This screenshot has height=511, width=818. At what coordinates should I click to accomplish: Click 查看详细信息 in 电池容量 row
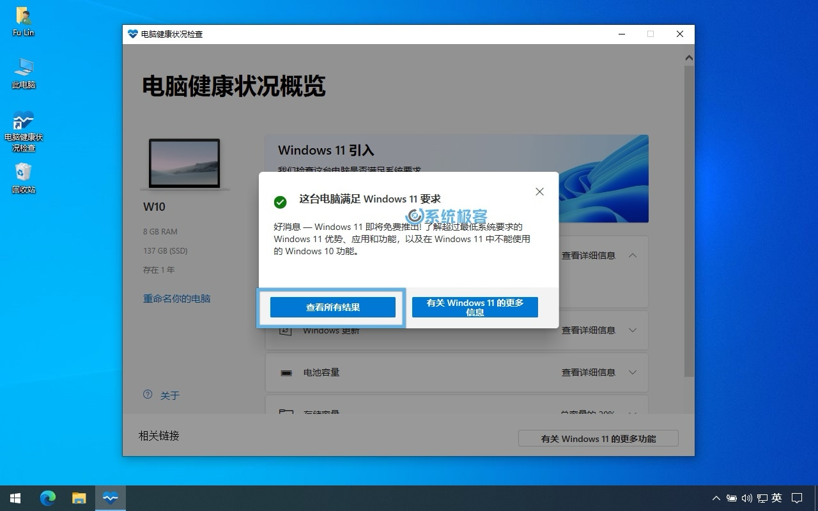589,372
